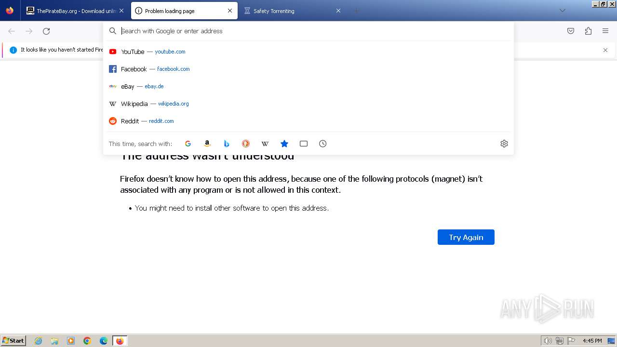Click the taskbar clock 4:45 PM

point(592,341)
